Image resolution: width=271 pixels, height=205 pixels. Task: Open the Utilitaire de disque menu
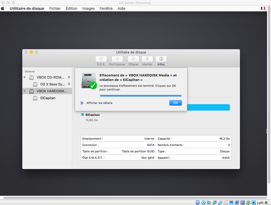[27, 8]
